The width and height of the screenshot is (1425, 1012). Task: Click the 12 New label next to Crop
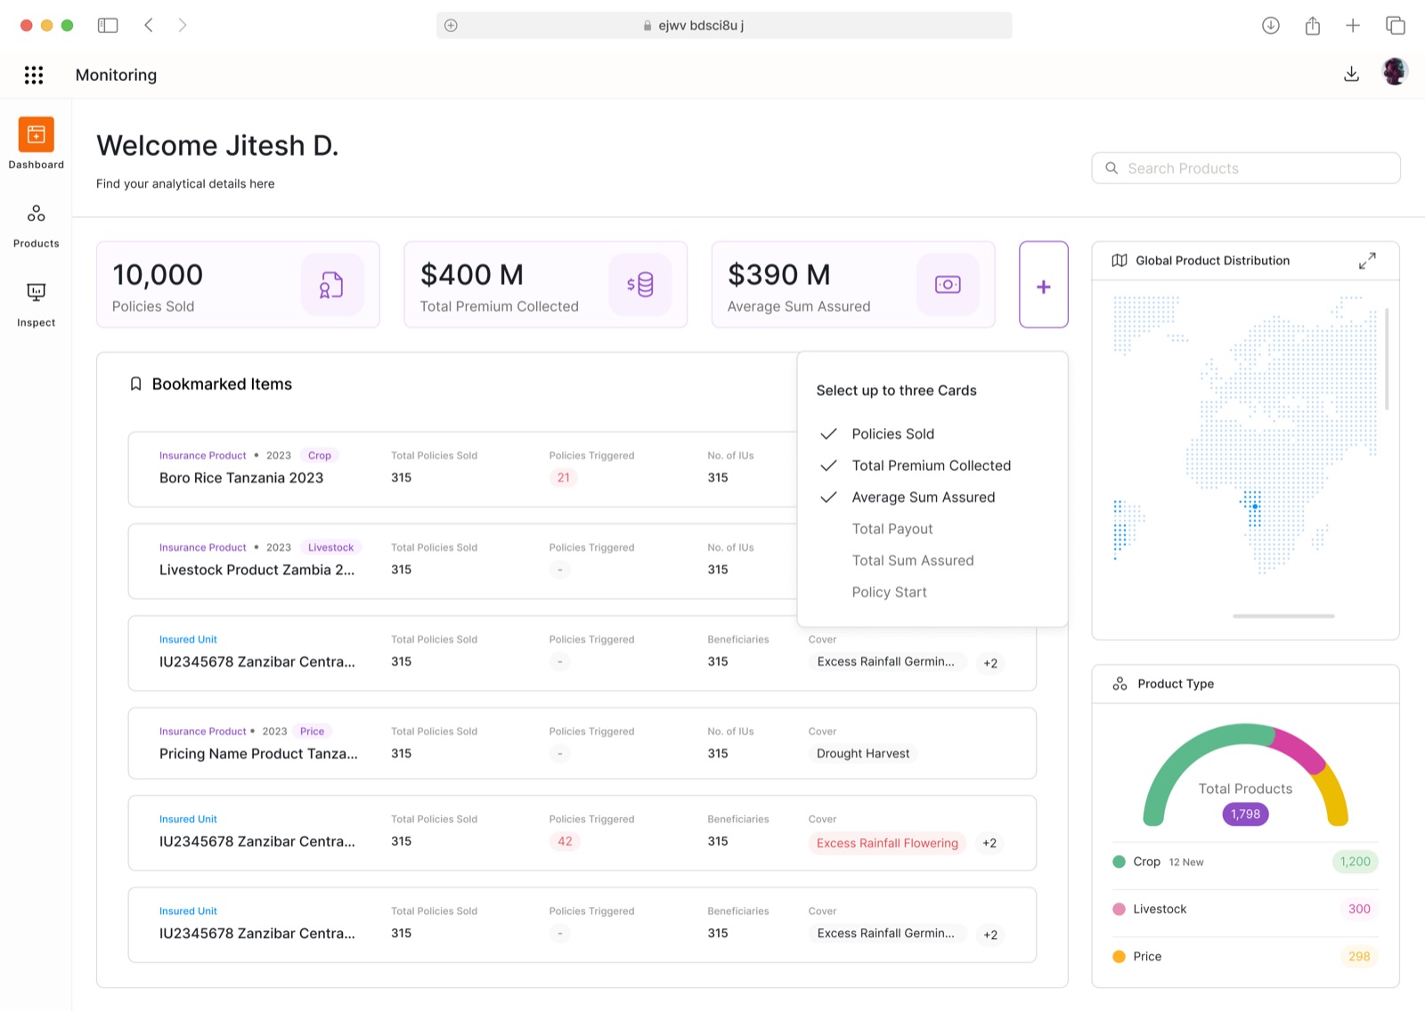[1186, 862]
